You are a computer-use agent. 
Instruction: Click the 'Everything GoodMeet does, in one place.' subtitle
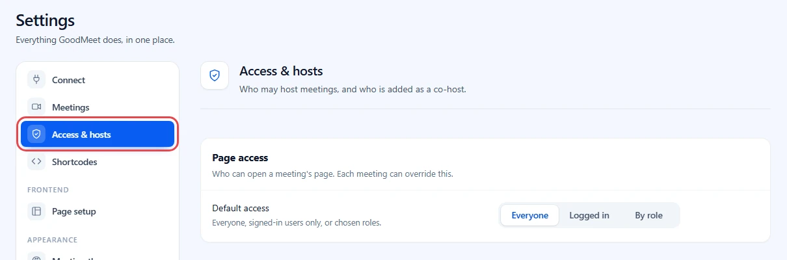tap(95, 40)
